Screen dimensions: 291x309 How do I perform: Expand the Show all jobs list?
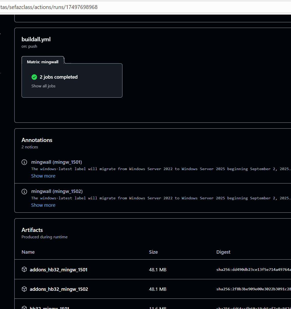point(43,86)
